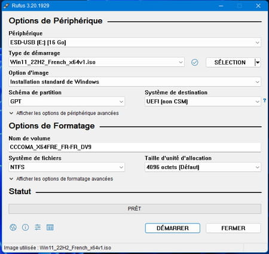Click the SÉLECTION button
269x254 pixels.
point(230,63)
